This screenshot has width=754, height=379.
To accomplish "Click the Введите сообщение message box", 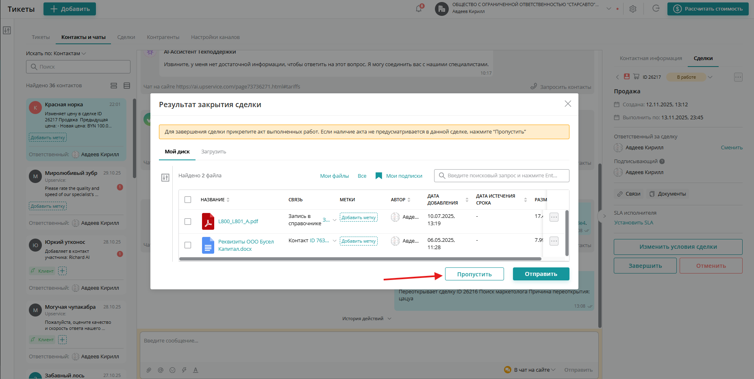I will pos(369,347).
